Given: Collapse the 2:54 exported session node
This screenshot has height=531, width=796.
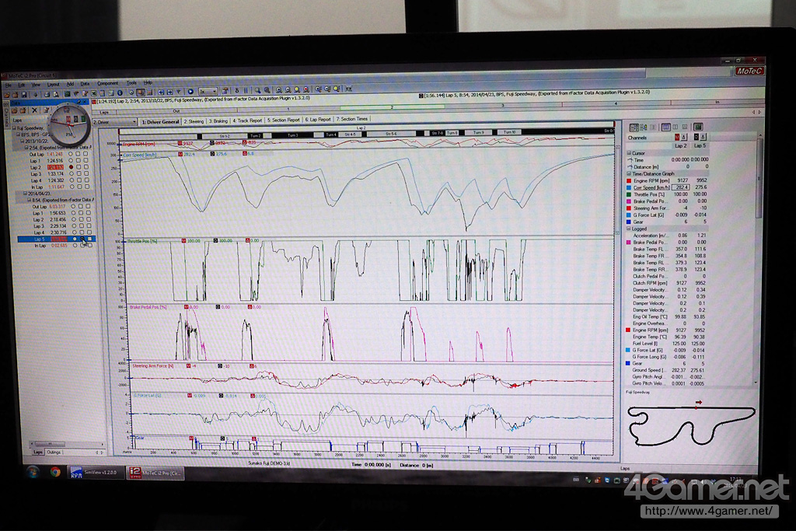Looking at the screenshot, I should [26, 148].
